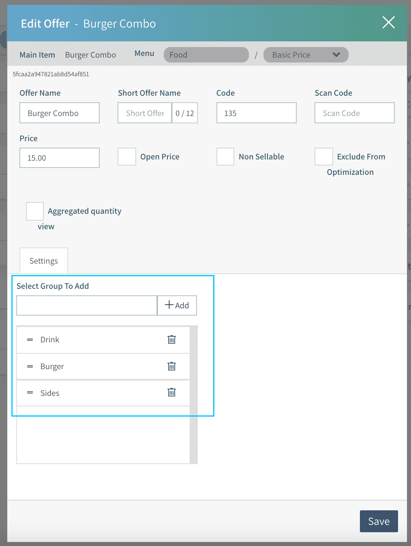The height and width of the screenshot is (546, 411).
Task: Delete the Drink group with trash icon
Action: pyautogui.click(x=171, y=340)
